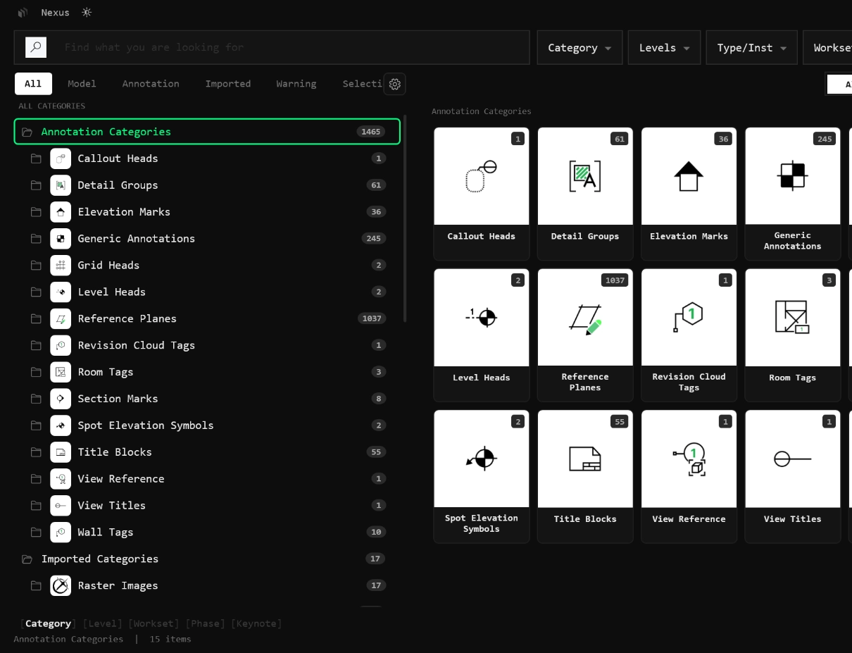Open the Callout Heads thumbnail card
852x653 pixels.
click(482, 194)
